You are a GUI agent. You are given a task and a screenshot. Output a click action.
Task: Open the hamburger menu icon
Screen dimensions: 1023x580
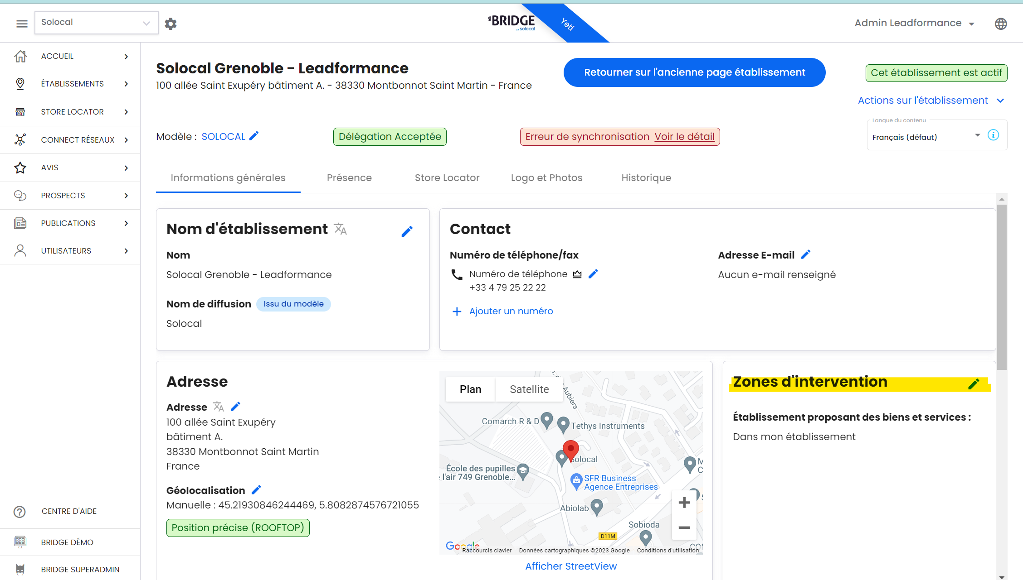(x=22, y=24)
